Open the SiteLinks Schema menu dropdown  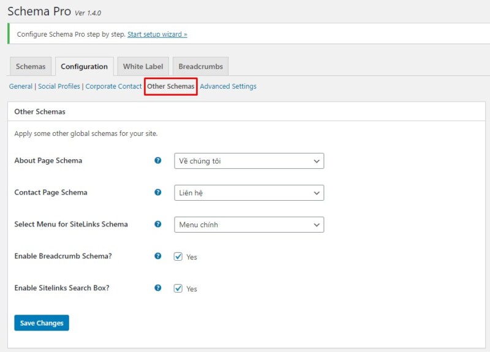249,225
